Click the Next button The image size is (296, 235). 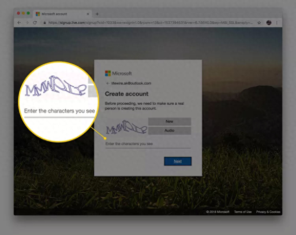[178, 161]
